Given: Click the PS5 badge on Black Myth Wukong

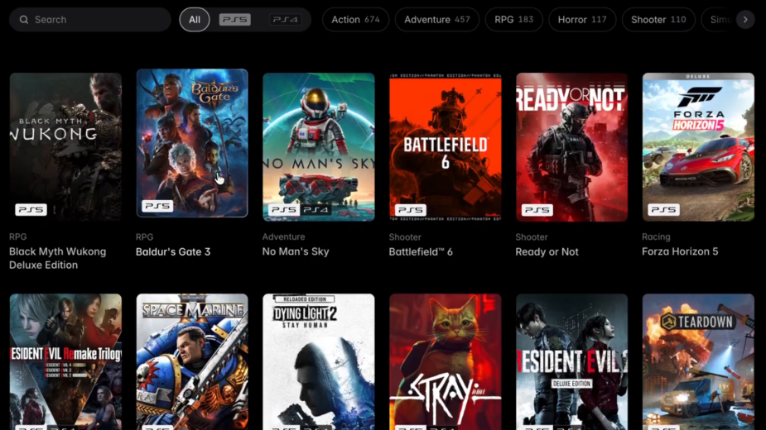Looking at the screenshot, I should [x=31, y=210].
